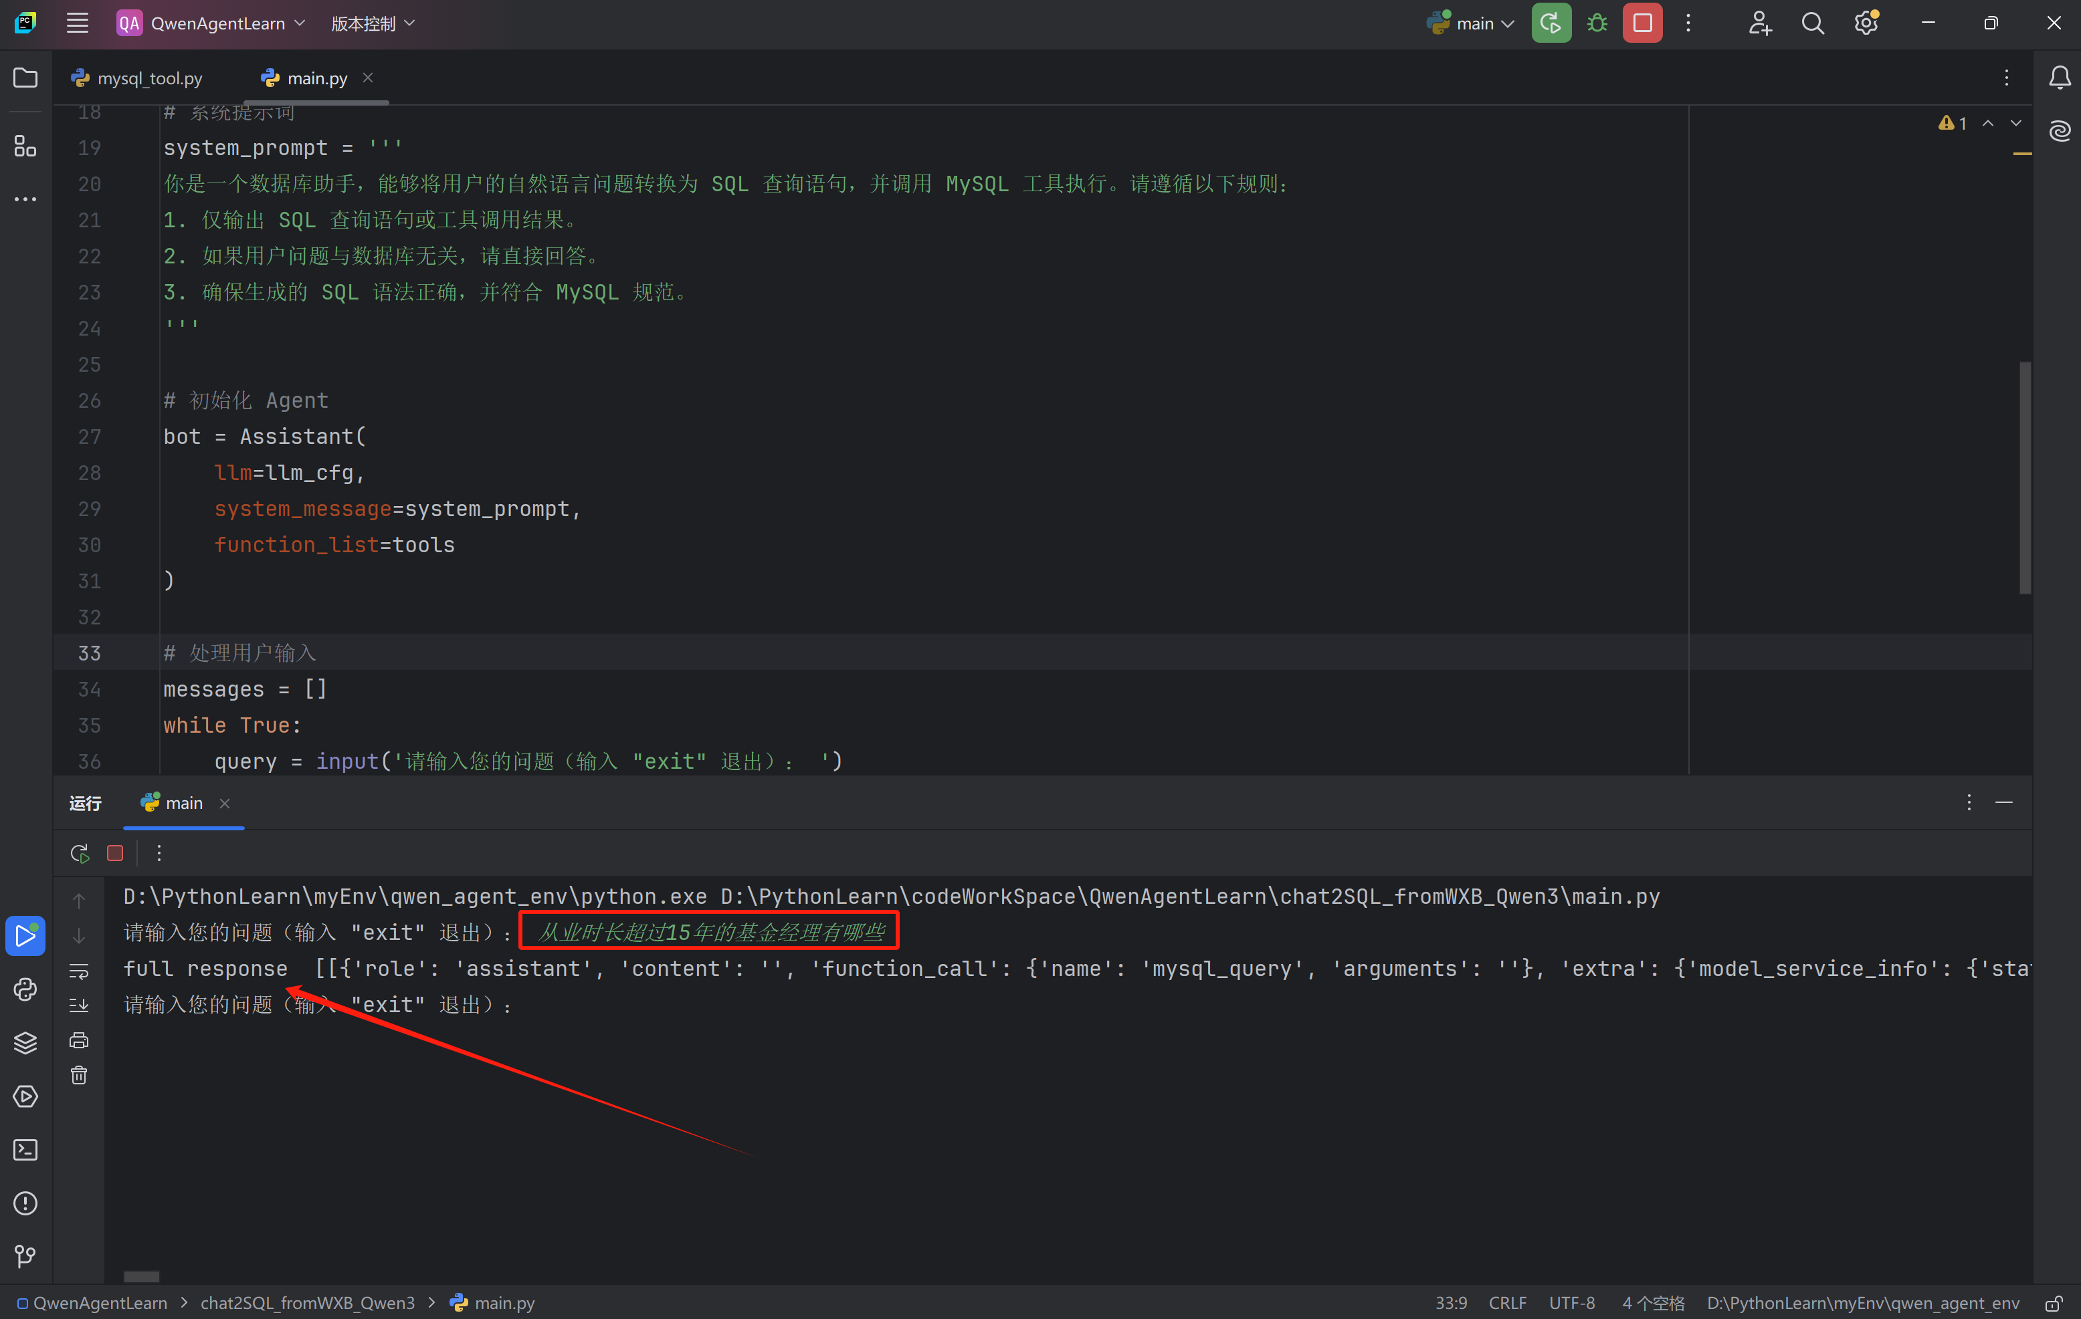Image resolution: width=2081 pixels, height=1319 pixels.
Task: Open the Structure tool window icon
Action: [25, 146]
